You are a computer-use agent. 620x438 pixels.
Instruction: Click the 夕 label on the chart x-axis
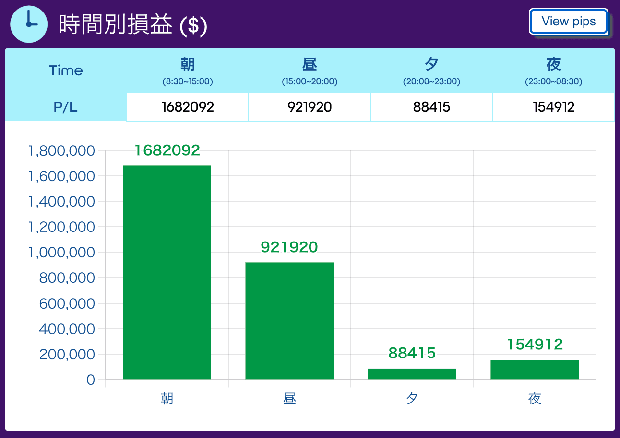(412, 399)
